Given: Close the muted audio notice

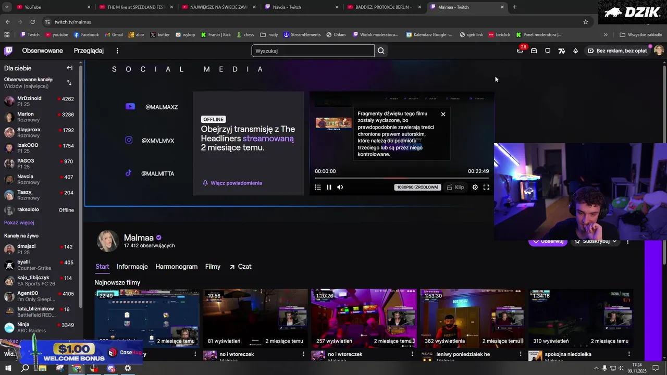Looking at the screenshot, I should [x=443, y=114].
